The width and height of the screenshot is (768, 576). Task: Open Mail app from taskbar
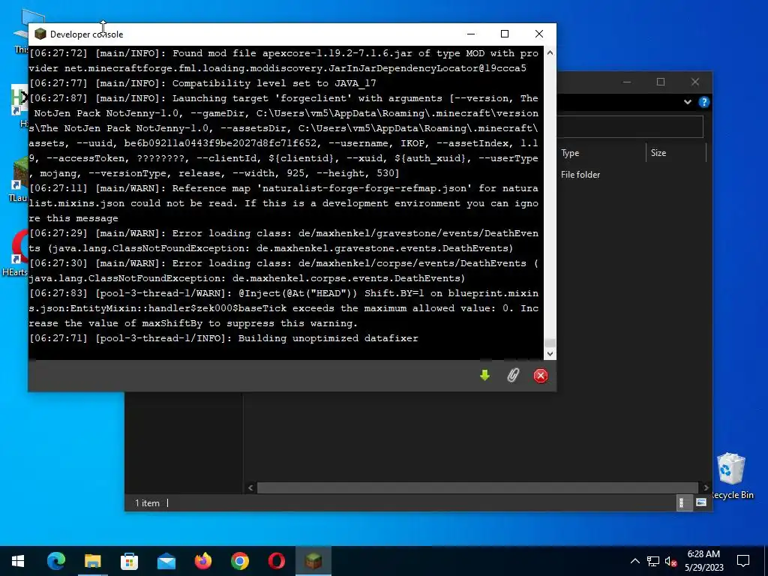(166, 561)
